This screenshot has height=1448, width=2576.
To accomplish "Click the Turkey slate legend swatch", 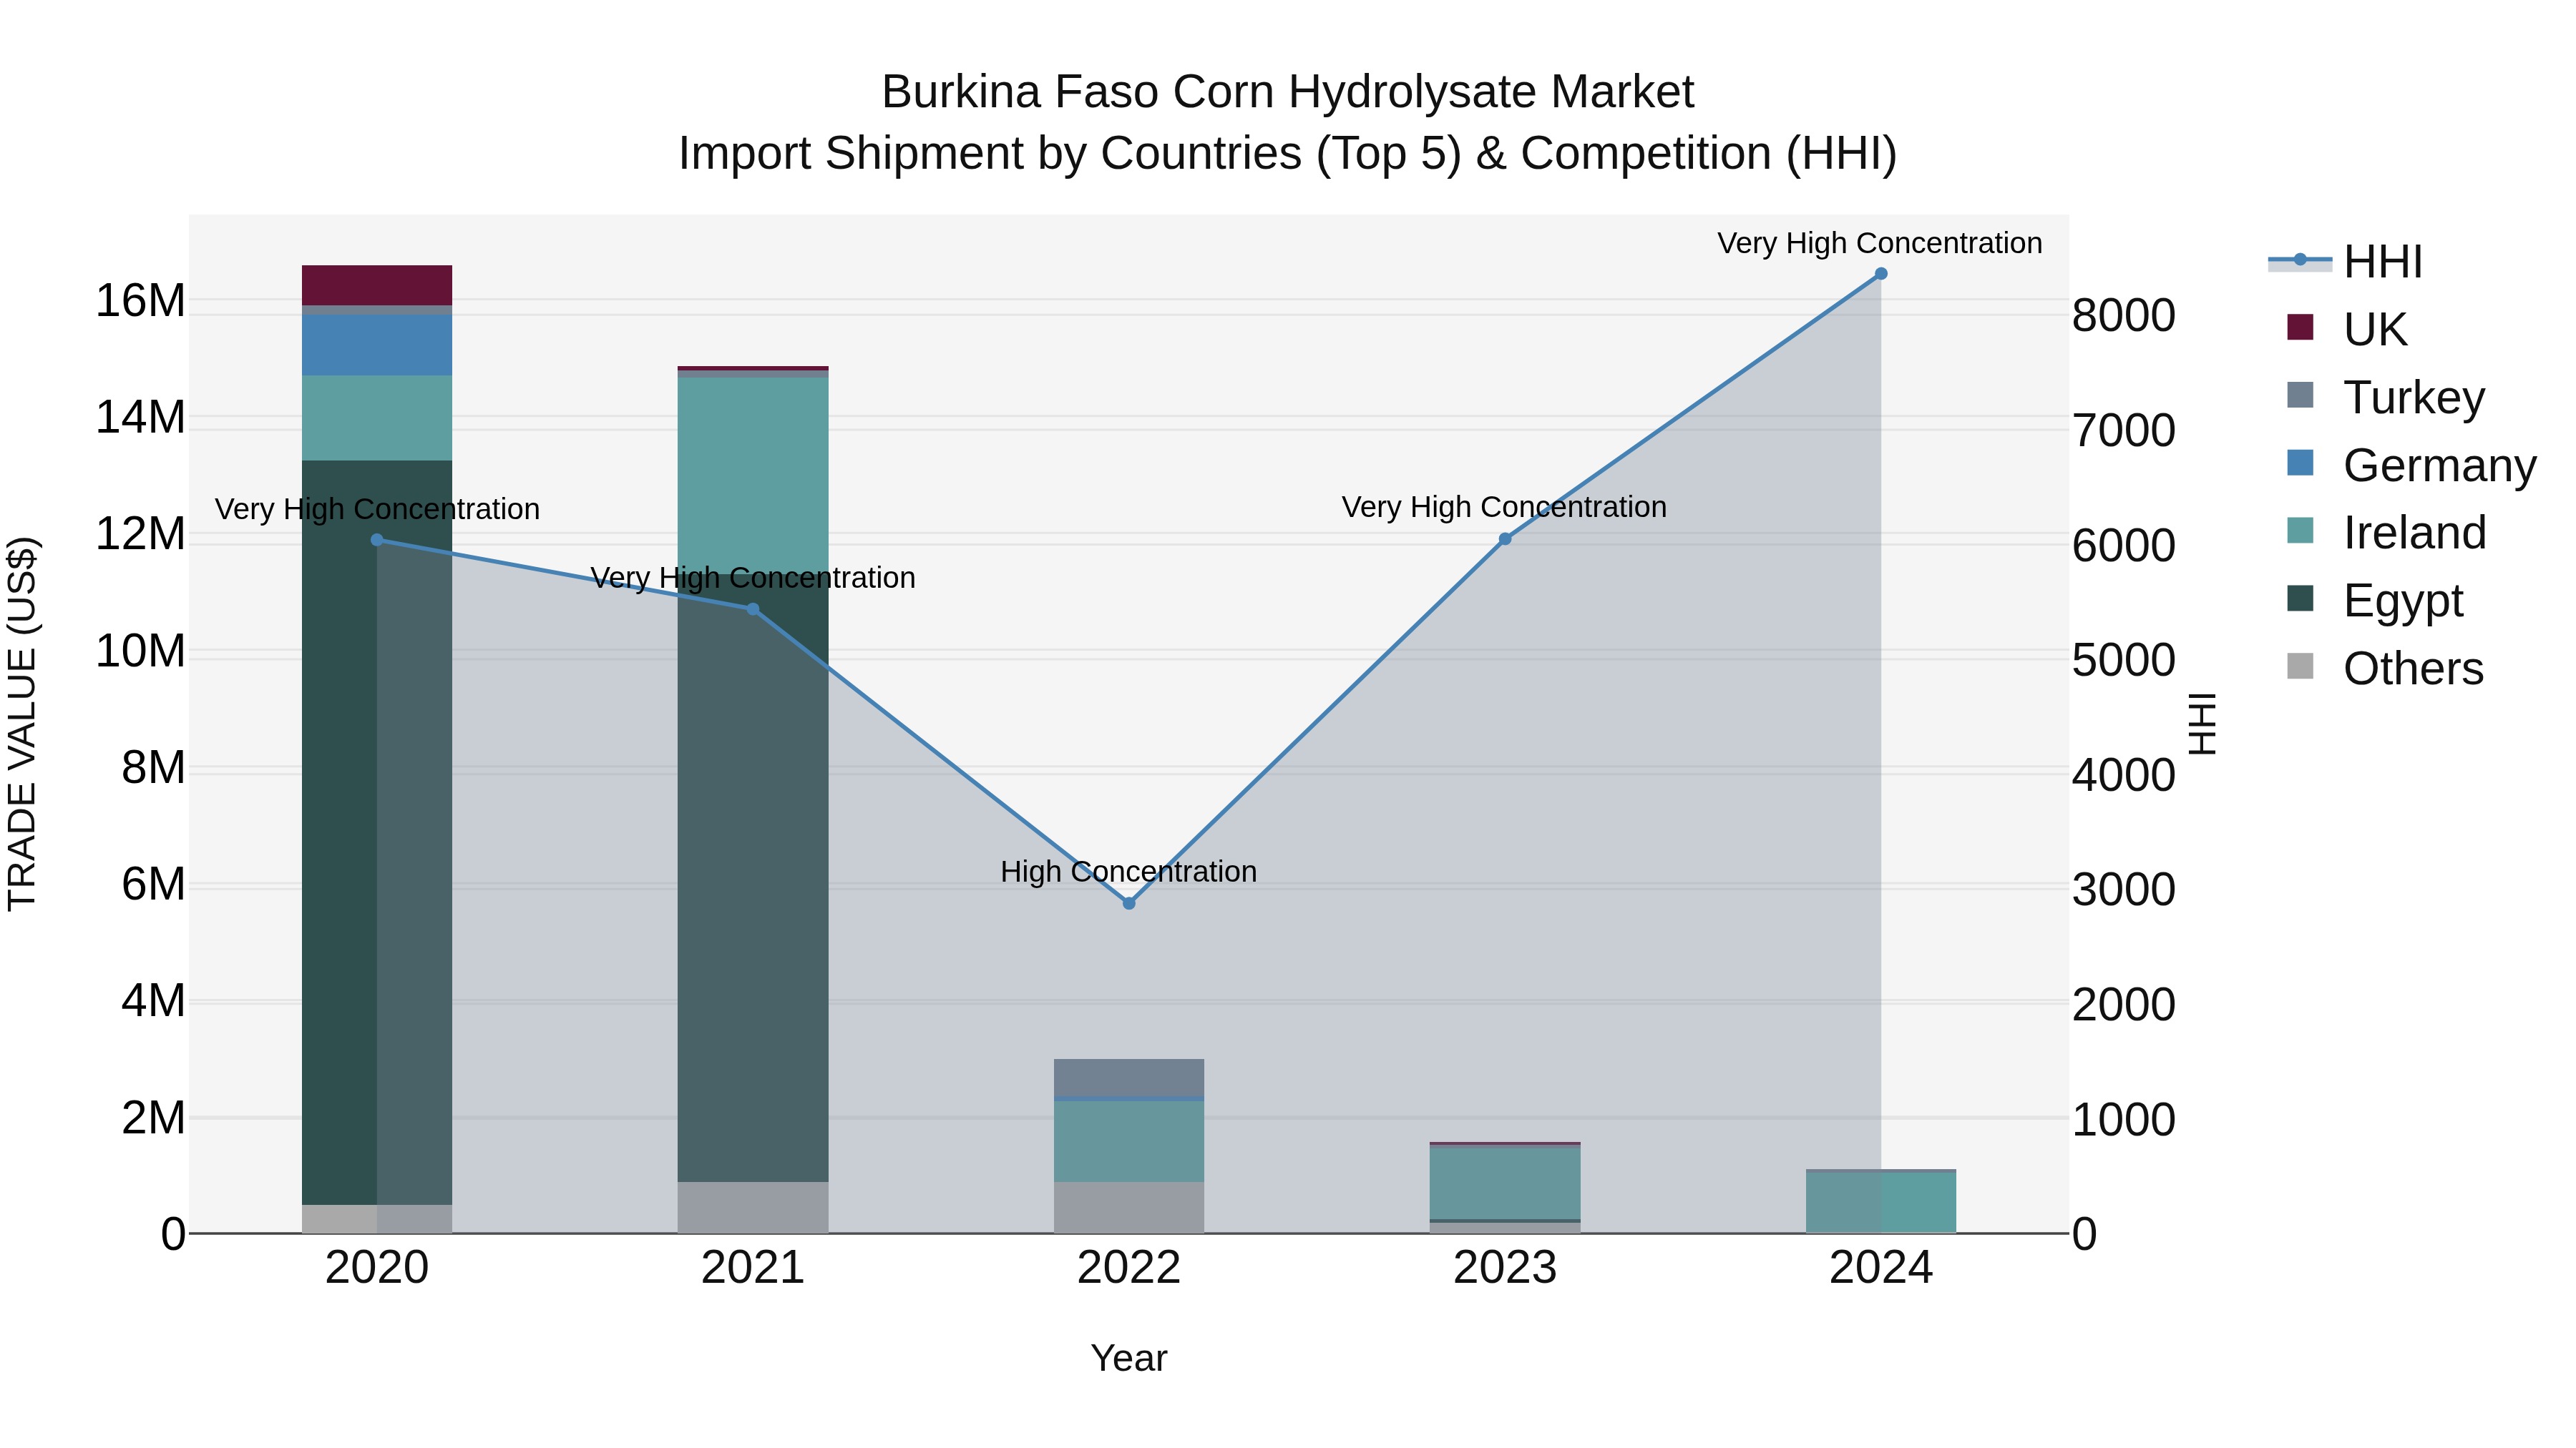I will pos(2300,395).
